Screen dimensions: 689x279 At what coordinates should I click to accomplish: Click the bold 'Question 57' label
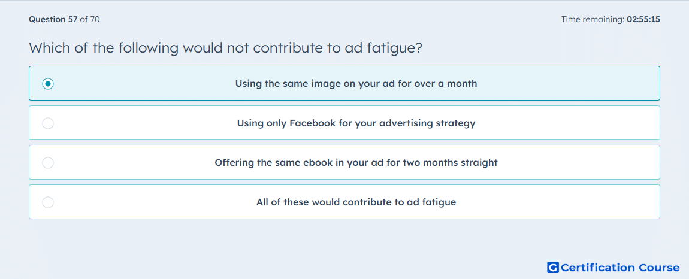pyautogui.click(x=53, y=19)
